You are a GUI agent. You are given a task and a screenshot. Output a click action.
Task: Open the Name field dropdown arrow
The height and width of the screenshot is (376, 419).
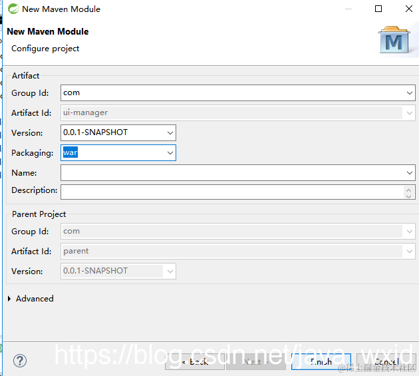point(410,173)
